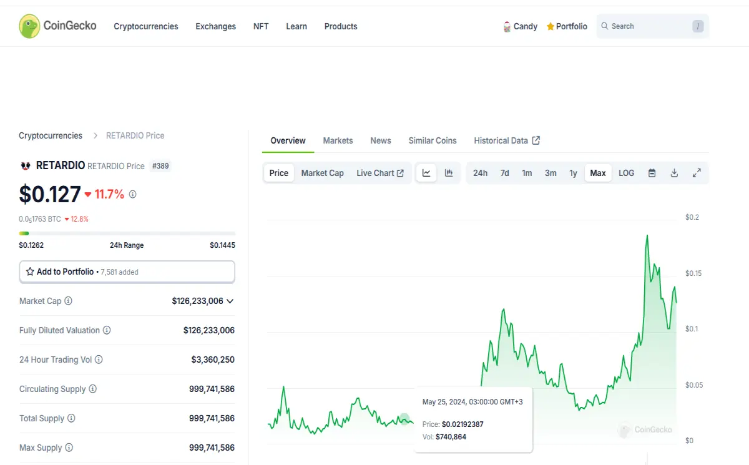Open Exchanges nav menu
The image size is (749, 465).
click(216, 26)
